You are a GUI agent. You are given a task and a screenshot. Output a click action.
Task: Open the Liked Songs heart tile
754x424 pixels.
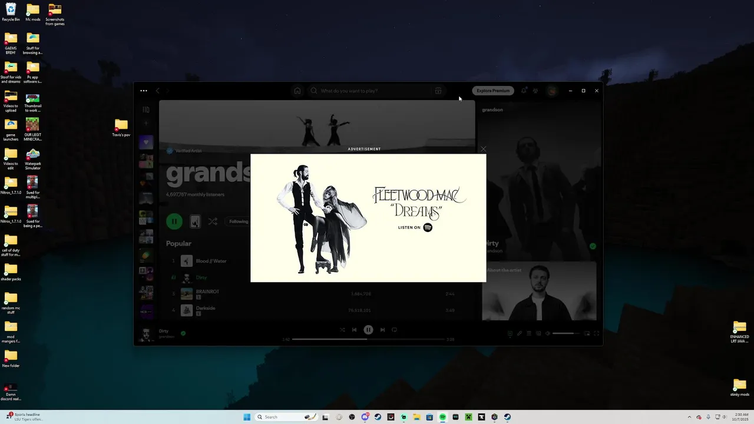pos(146,142)
